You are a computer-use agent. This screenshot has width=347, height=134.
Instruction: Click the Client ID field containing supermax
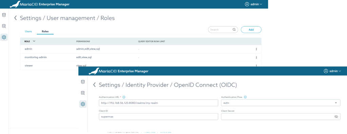[159, 116]
